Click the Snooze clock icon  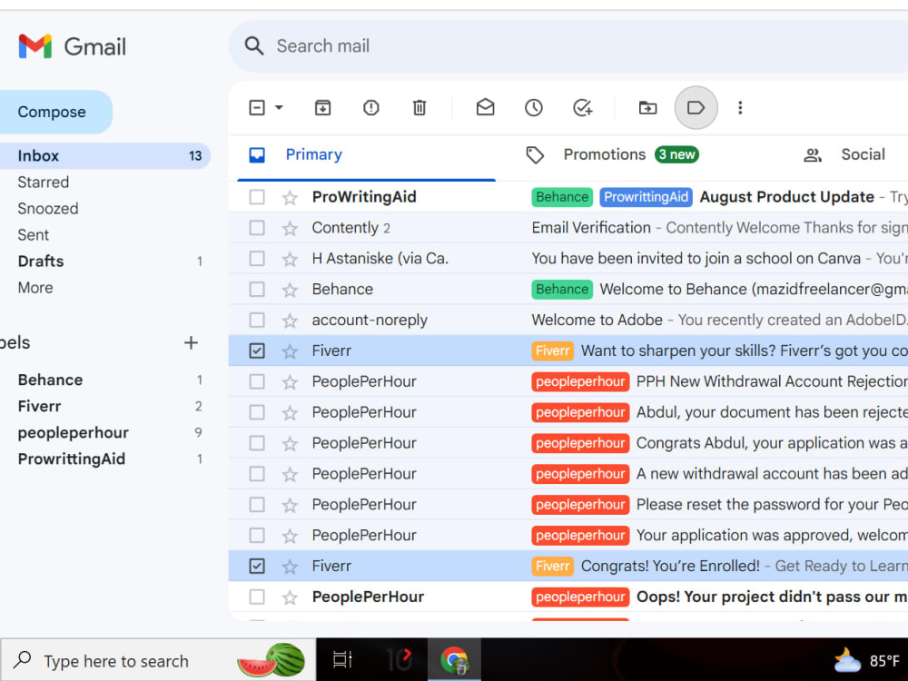(x=533, y=108)
